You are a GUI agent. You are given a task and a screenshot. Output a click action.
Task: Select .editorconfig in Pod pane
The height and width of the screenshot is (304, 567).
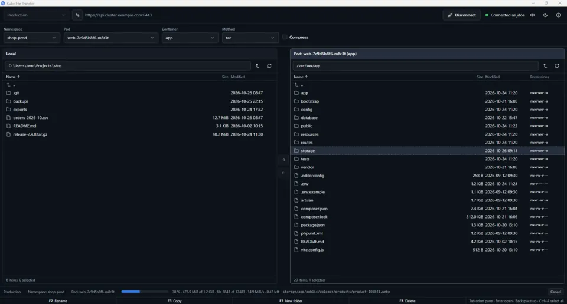pos(428,176)
